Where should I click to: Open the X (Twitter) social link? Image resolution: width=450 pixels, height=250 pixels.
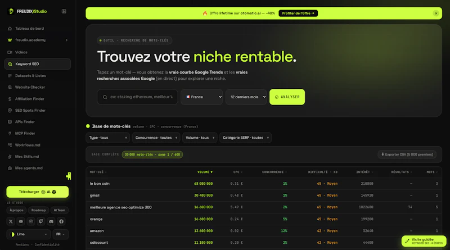11,221
